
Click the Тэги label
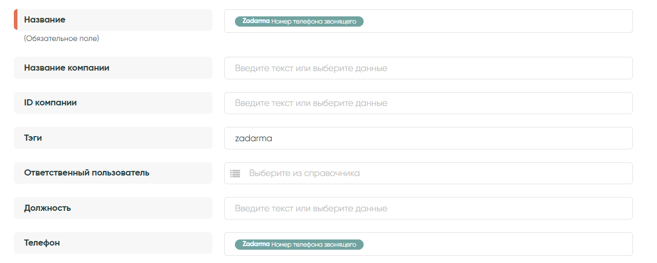[x=33, y=138]
